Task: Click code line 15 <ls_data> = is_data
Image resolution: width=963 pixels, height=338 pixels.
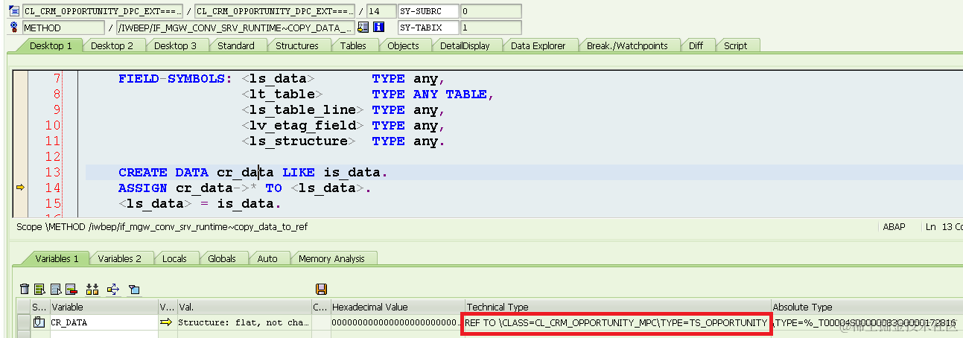Action: click(198, 203)
